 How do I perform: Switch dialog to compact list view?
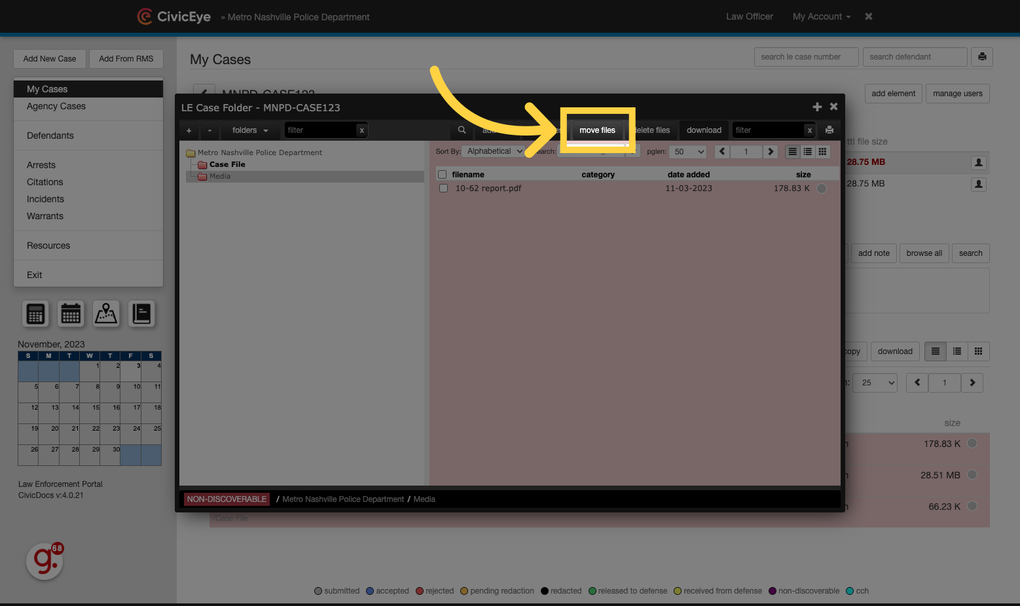(808, 152)
